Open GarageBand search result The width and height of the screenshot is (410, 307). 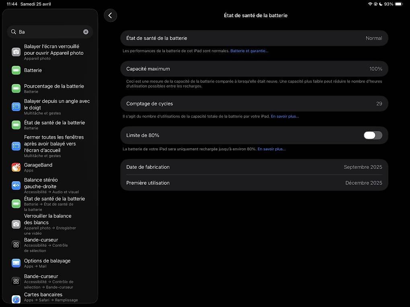[x=50, y=167]
